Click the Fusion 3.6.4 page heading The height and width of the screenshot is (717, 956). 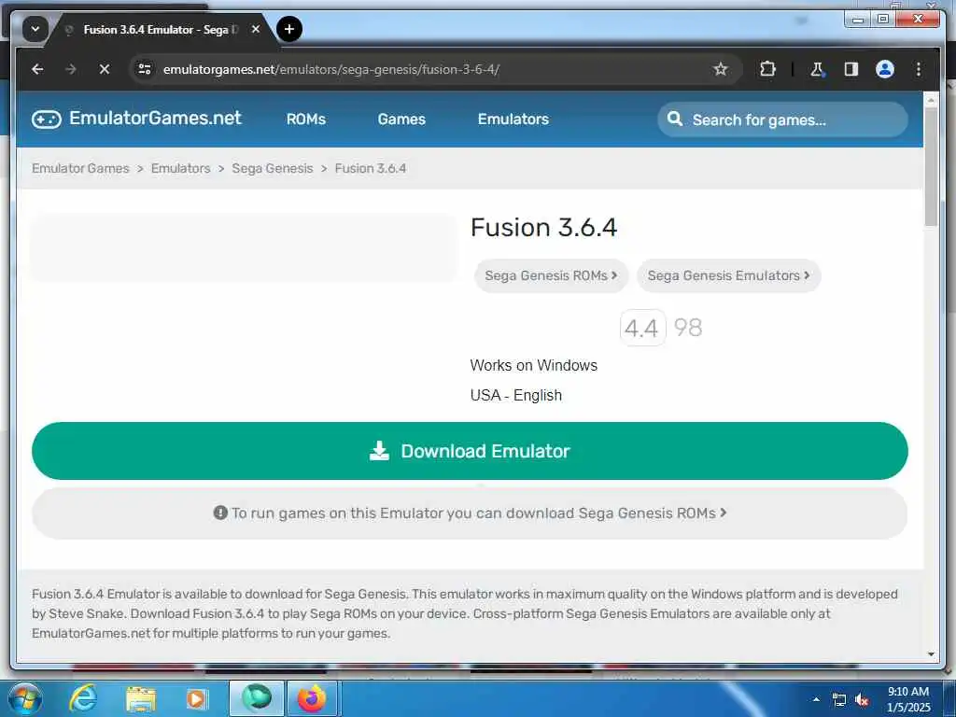point(544,228)
